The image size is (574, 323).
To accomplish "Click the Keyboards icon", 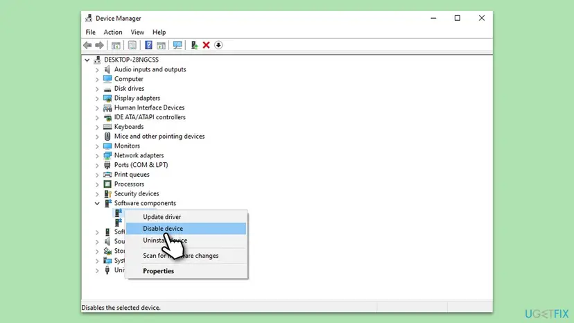I will [x=107, y=127].
